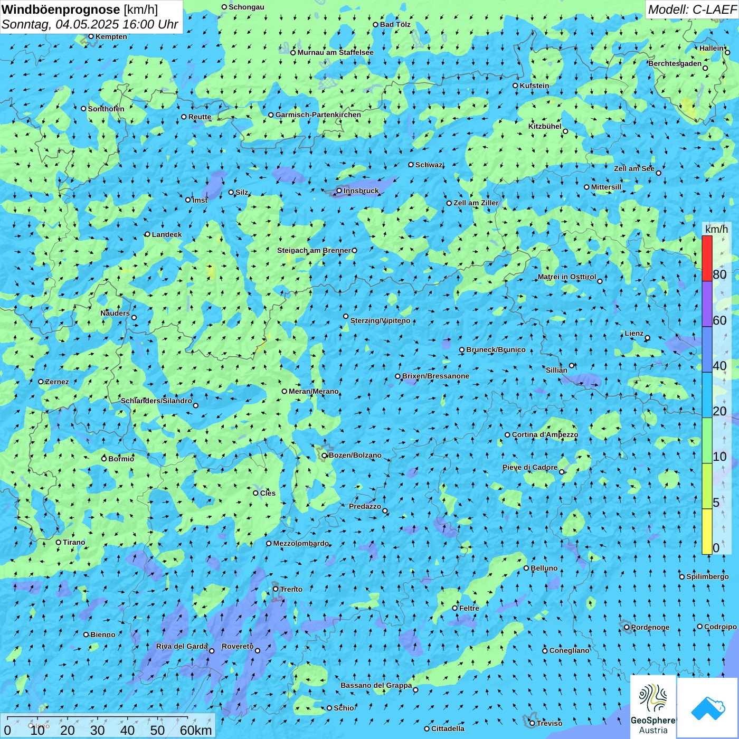Click the Riva del Garda label
This screenshot has height=739, width=739.
[x=182, y=646]
